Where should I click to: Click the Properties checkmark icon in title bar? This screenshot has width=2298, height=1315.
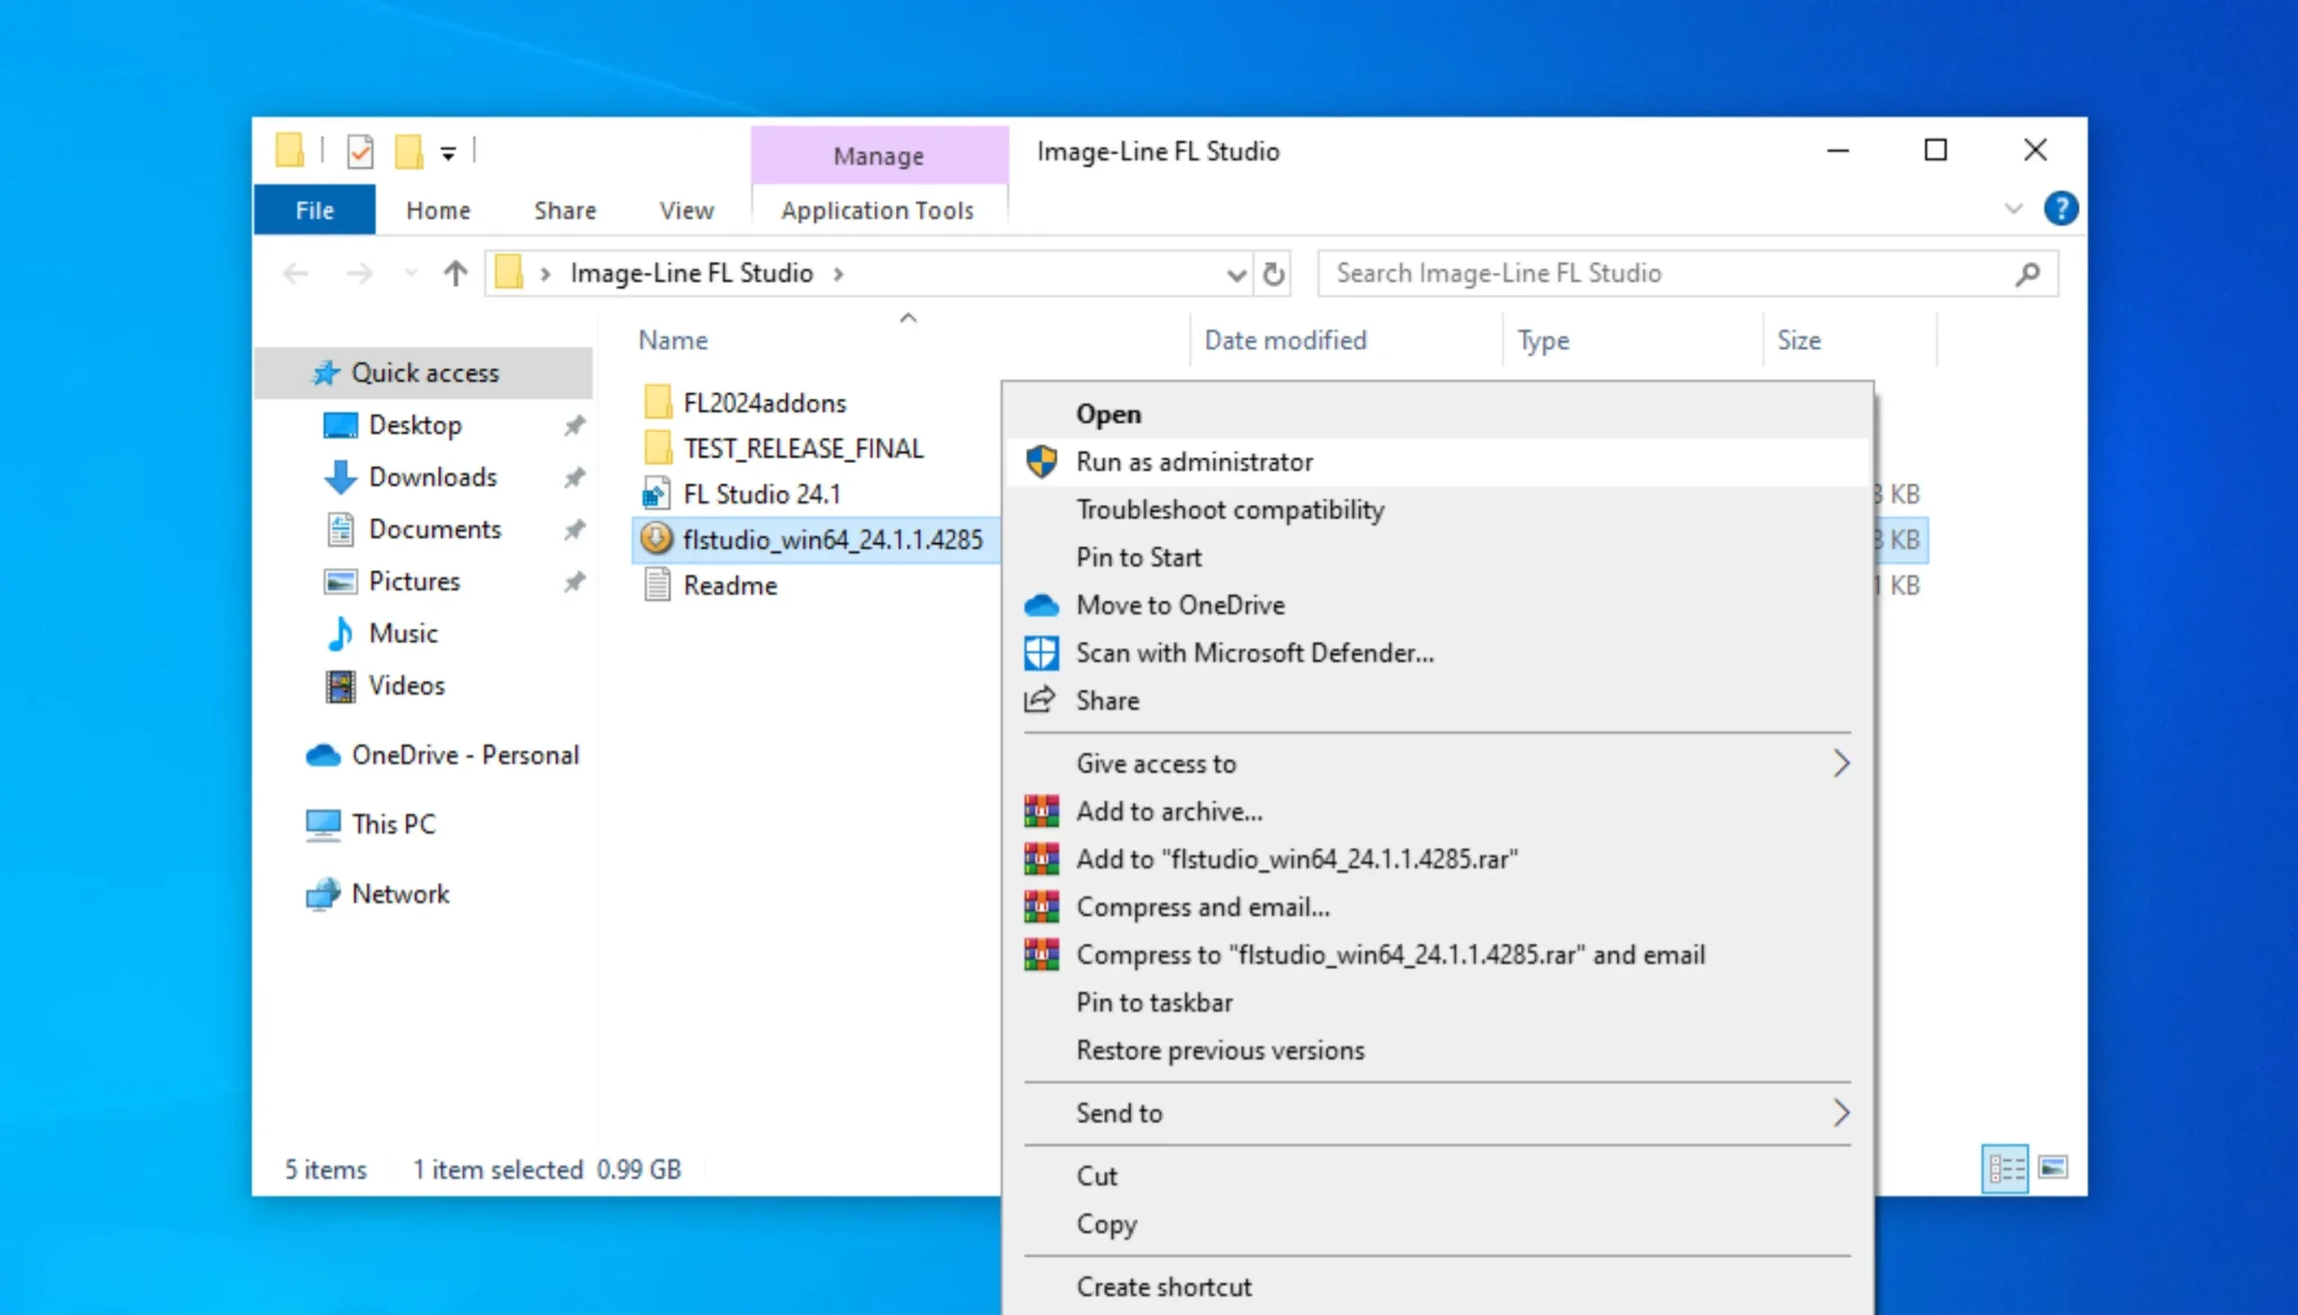(x=360, y=152)
